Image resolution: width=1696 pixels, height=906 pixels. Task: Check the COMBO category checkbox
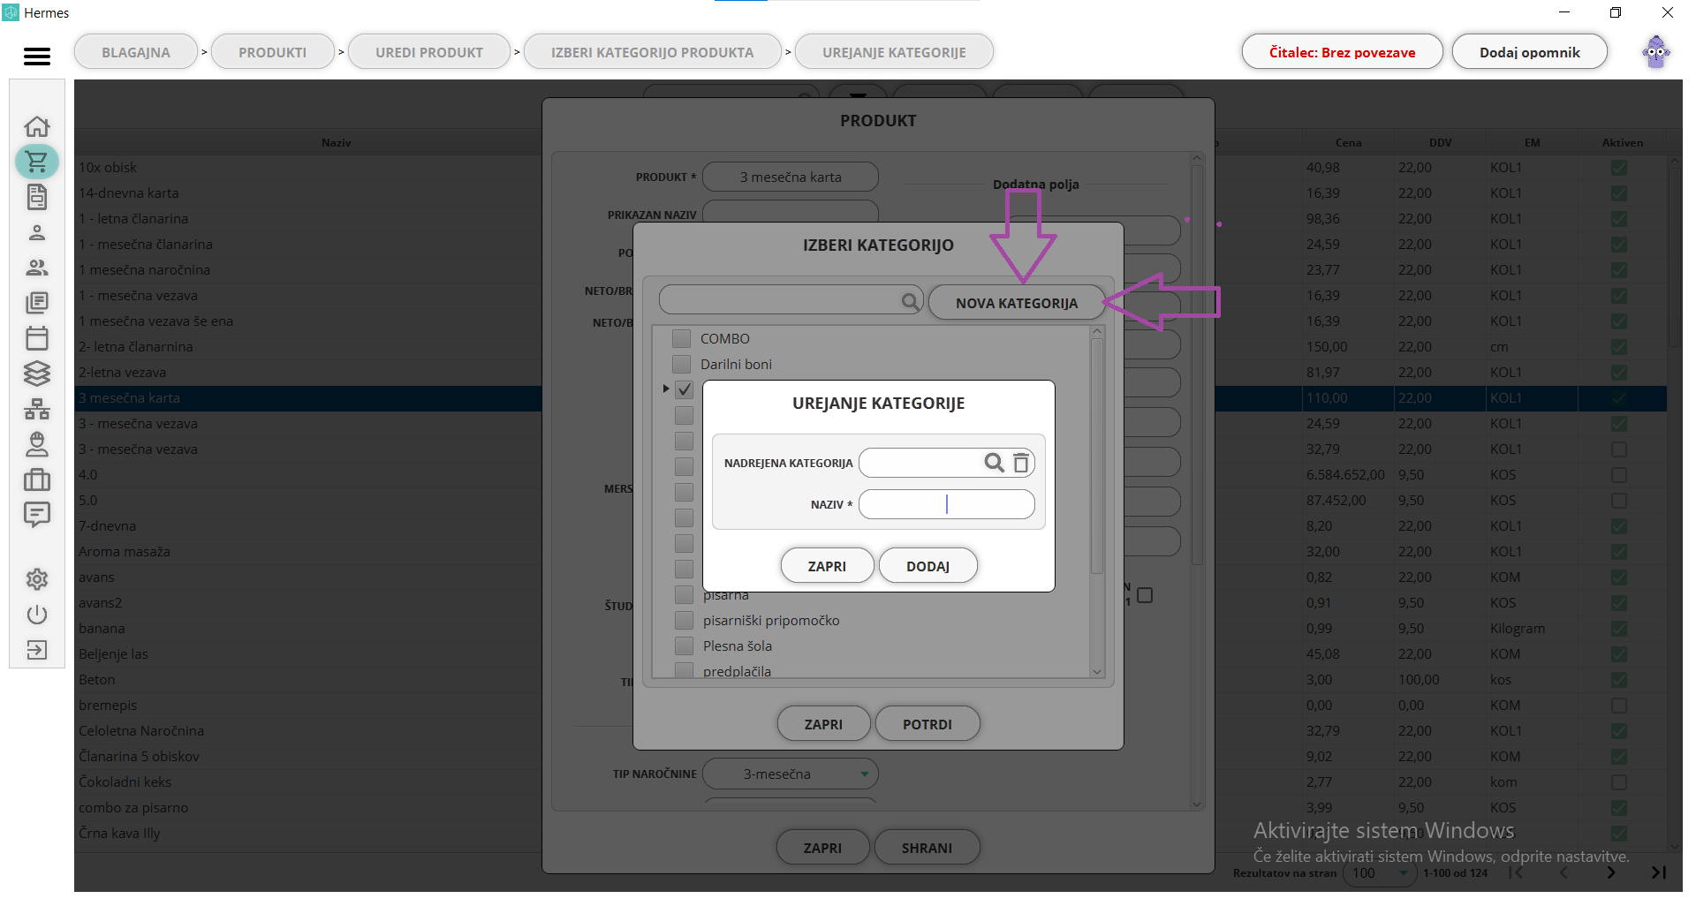[x=681, y=338]
